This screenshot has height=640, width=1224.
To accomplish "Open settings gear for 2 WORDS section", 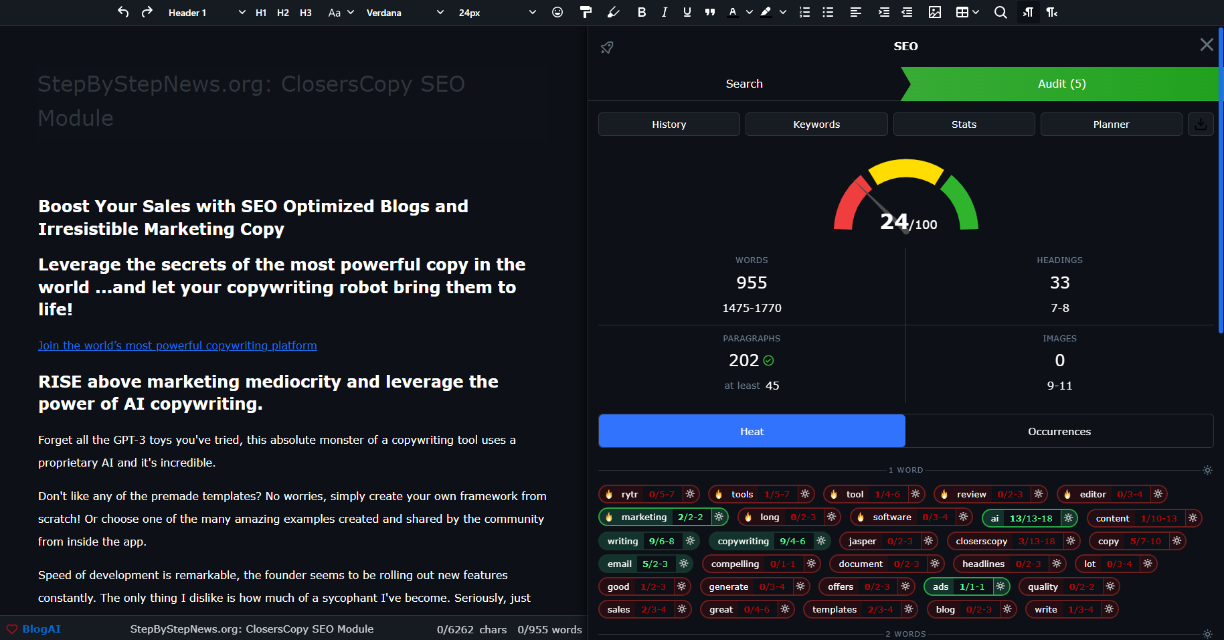I will 1207,633.
